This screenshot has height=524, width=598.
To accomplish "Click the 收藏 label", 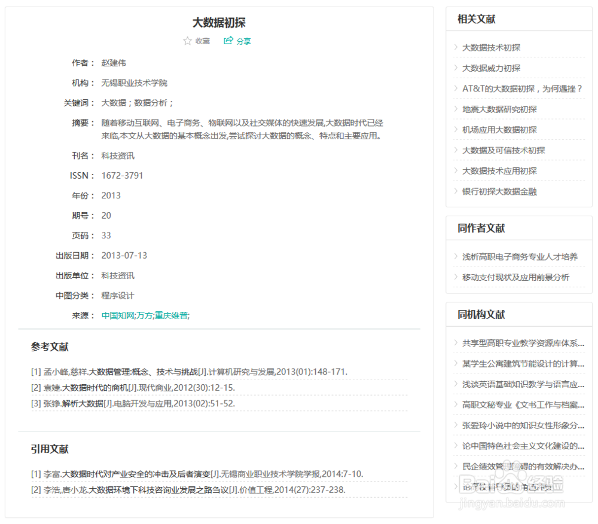I will point(203,41).
